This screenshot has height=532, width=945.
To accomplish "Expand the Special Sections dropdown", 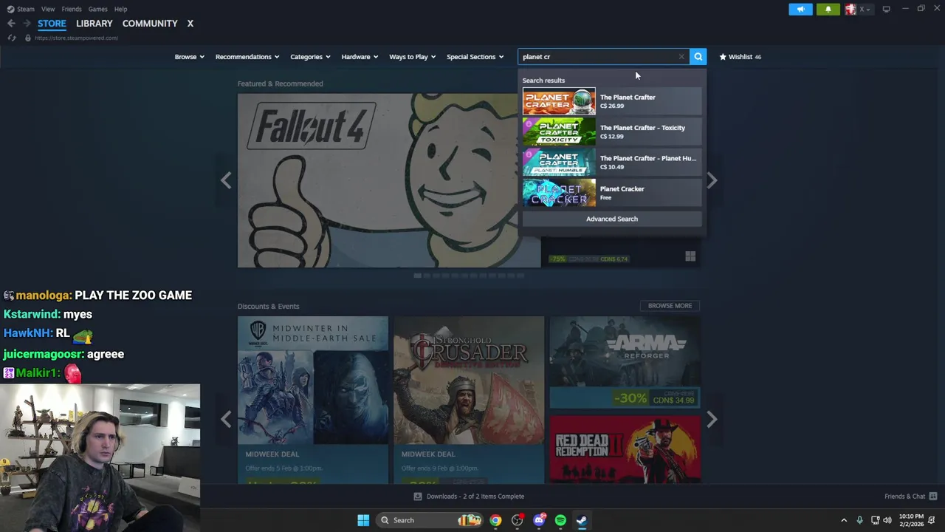I will 475,57.
